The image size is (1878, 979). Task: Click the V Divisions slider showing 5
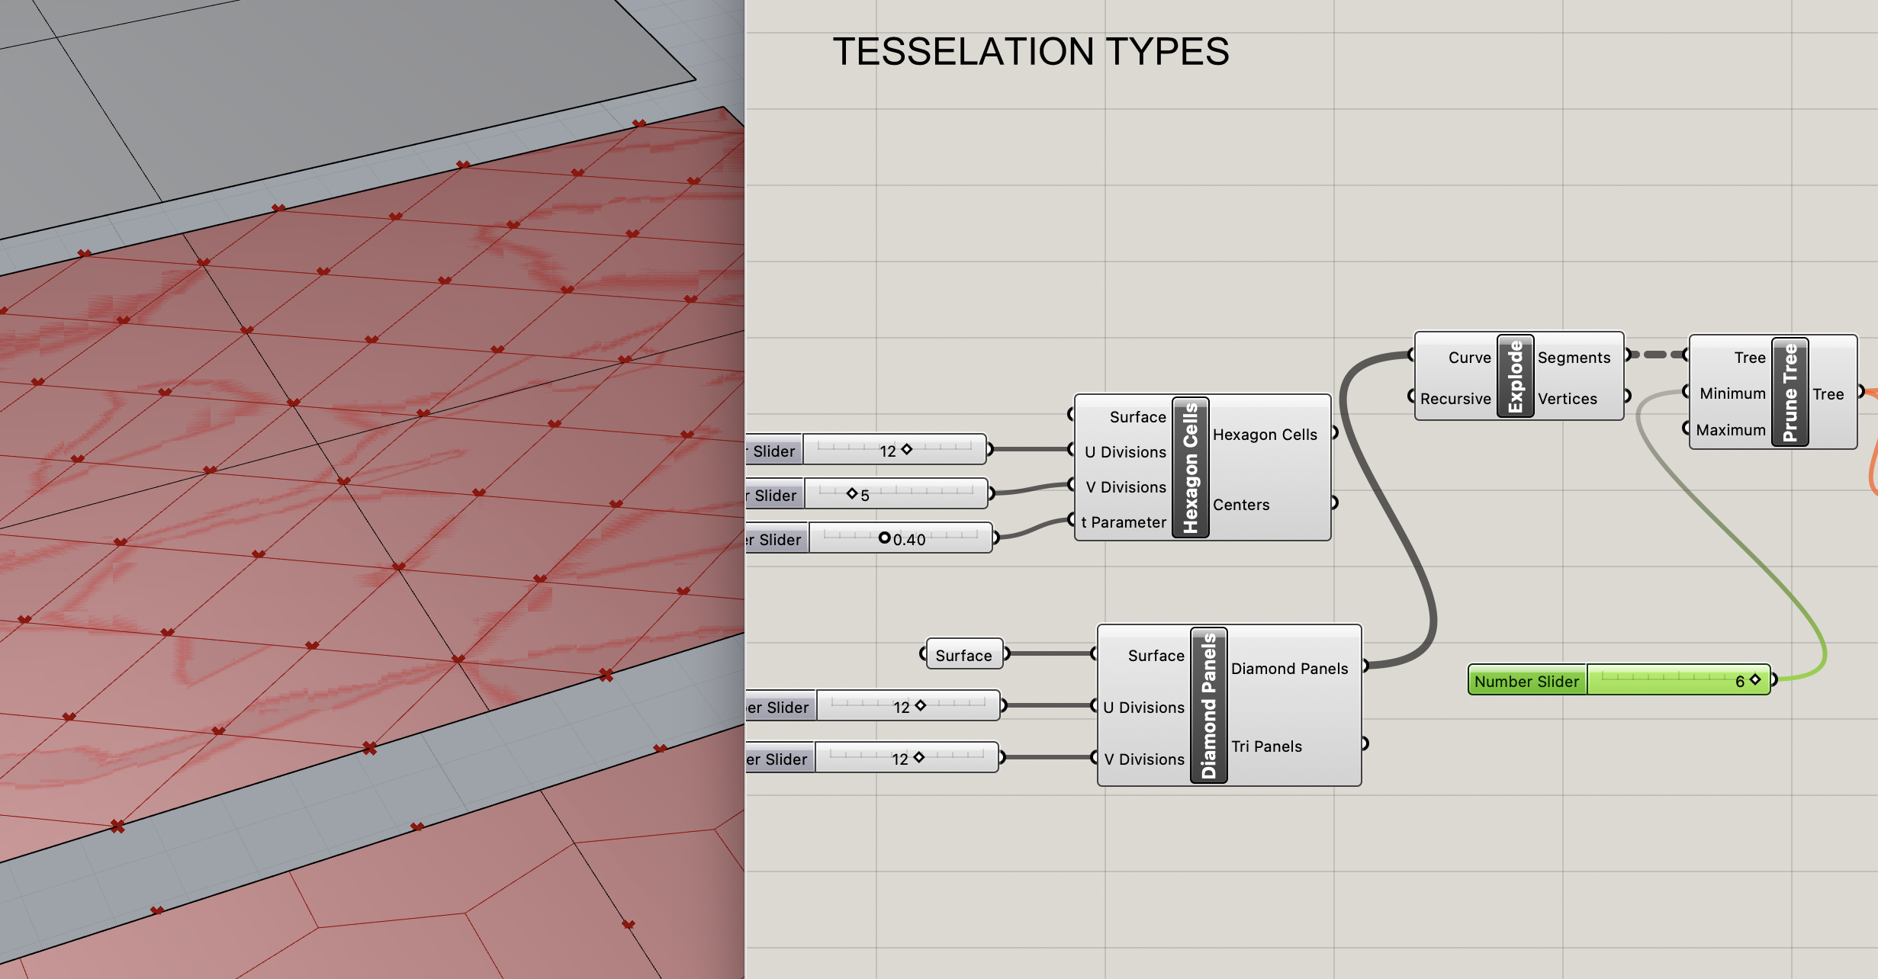[896, 494]
